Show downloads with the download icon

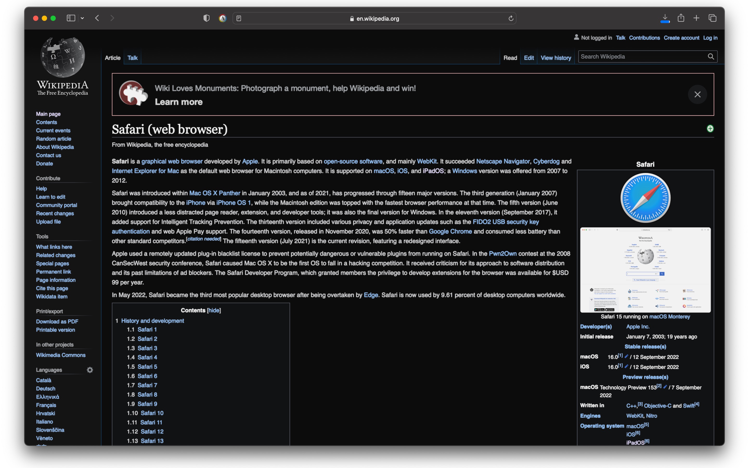664,18
